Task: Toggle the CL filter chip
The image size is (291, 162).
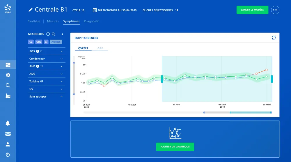Action: click(x=31, y=42)
